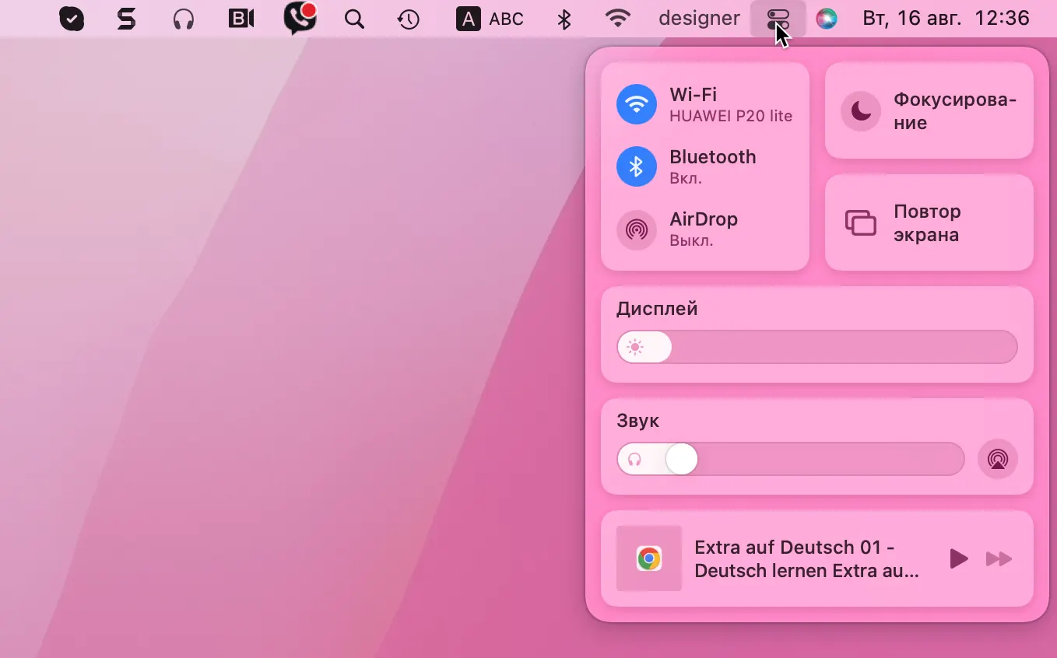Open the checkmark badge menu bar icon
Screen dimensions: 1057x658
(x=72, y=19)
